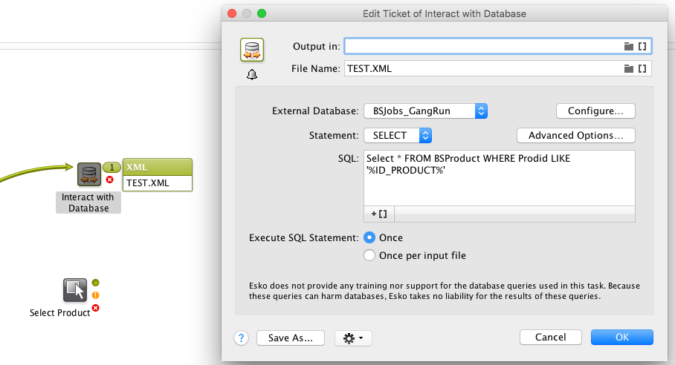This screenshot has width=675, height=365.
Task: Click the Interact with Database node label
Action: point(88,203)
